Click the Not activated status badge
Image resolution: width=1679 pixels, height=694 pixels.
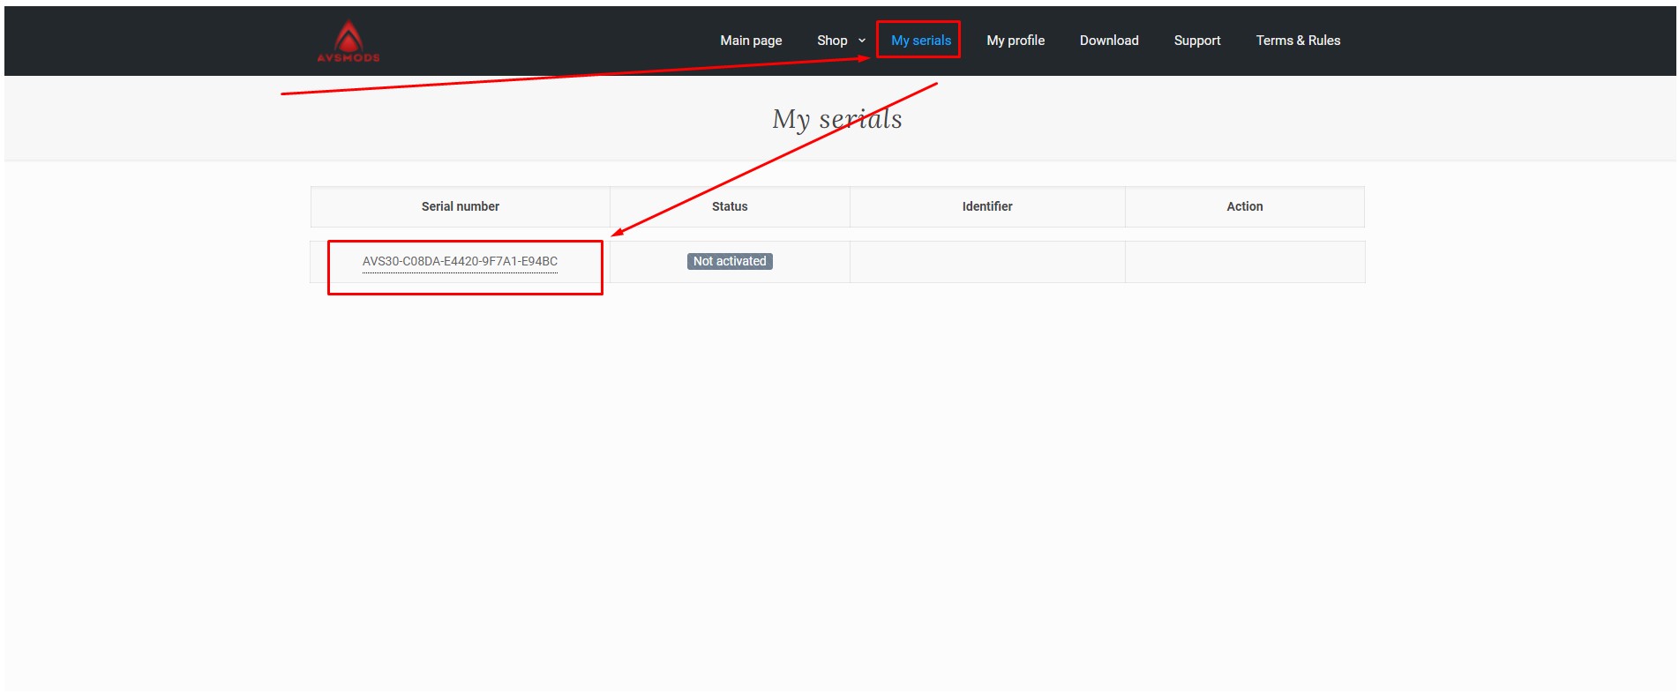click(x=730, y=261)
